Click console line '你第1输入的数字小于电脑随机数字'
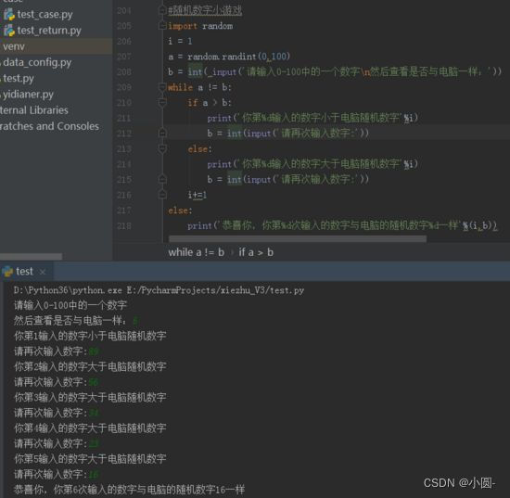This screenshot has height=498, width=510. pos(90,336)
